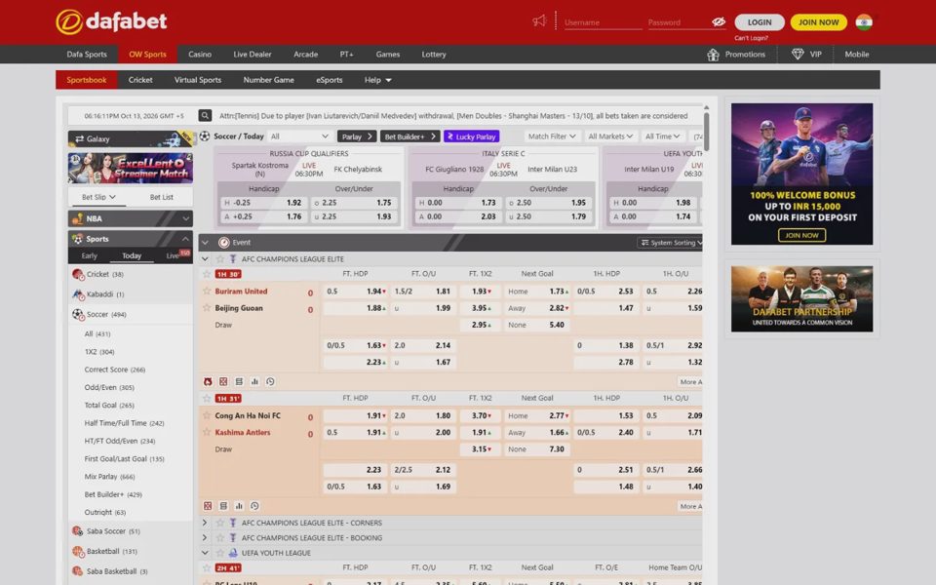
Task: Open the India flag language selector
Action: (x=864, y=22)
